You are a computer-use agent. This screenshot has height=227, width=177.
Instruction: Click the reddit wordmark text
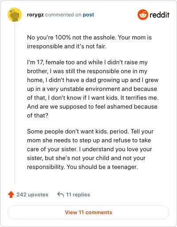click(159, 15)
